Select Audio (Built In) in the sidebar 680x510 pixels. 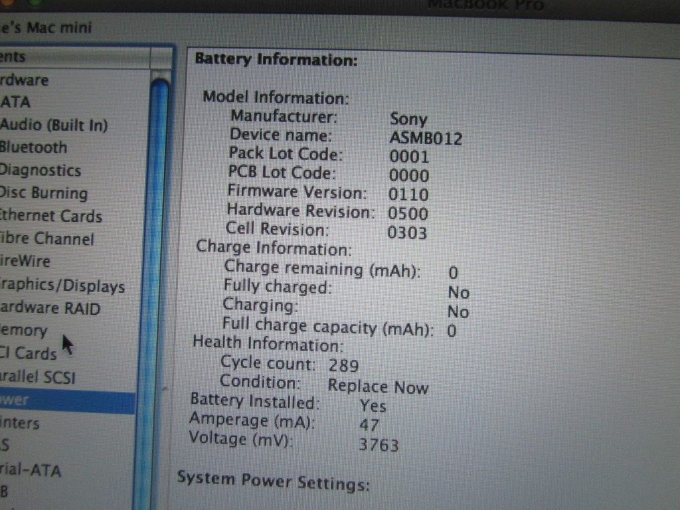coord(54,125)
